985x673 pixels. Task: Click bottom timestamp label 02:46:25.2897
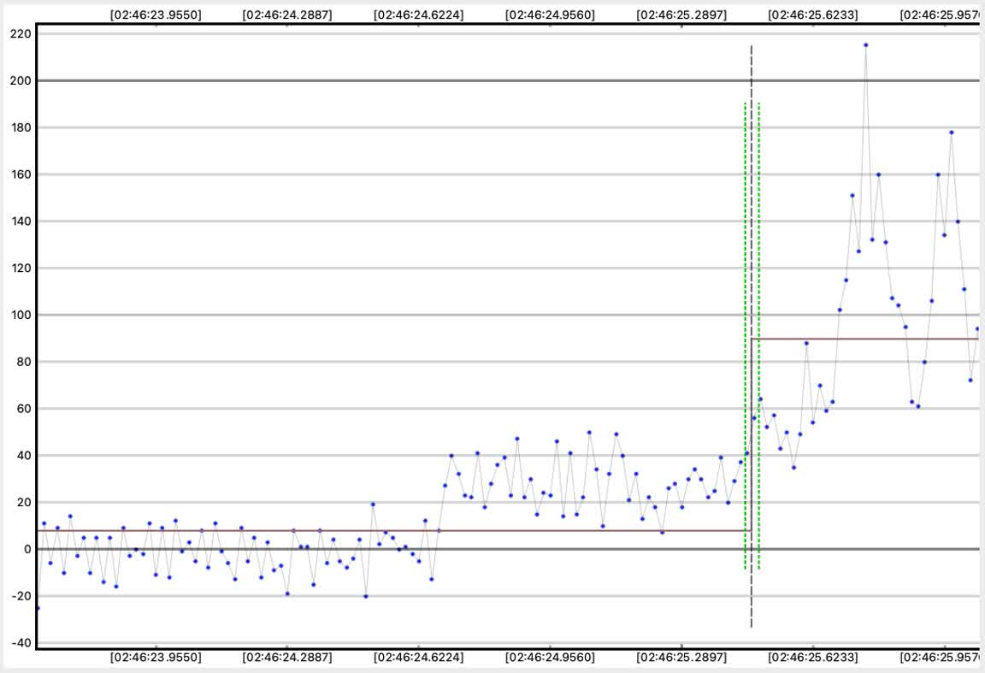681,658
